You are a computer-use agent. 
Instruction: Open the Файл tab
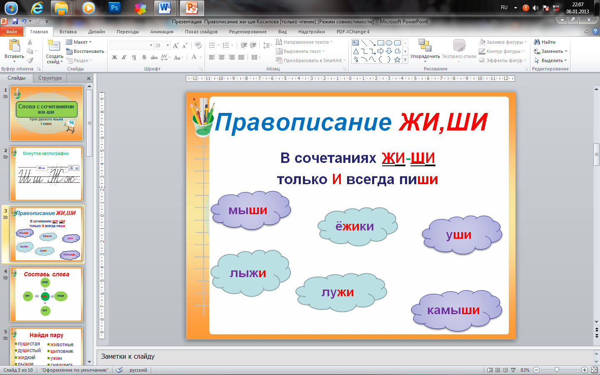click(12, 32)
